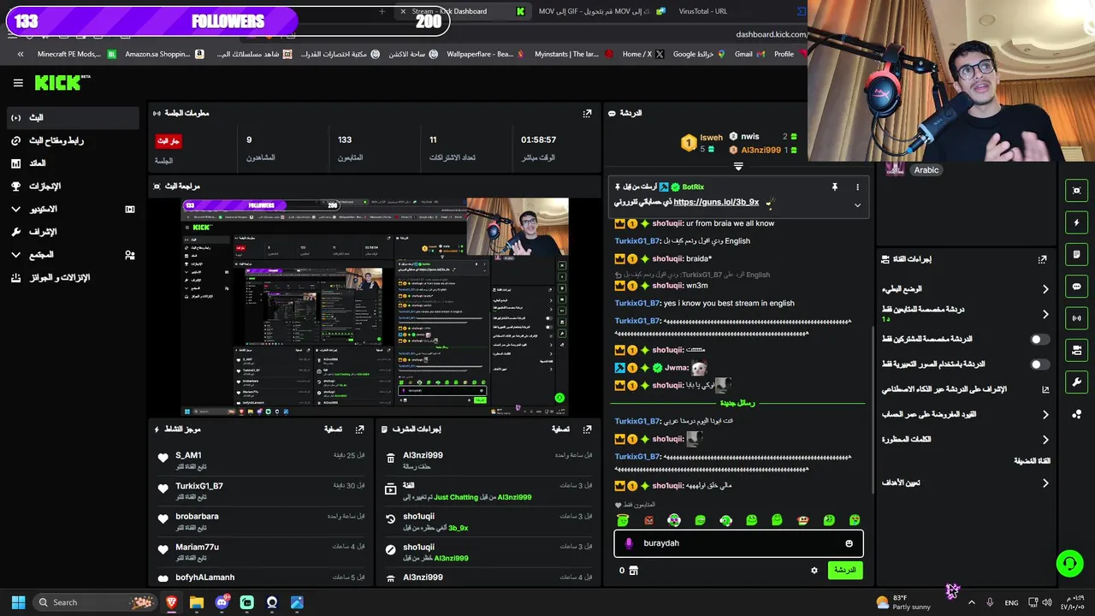This screenshot has width=1095, height=616.
Task: Expand the chat leaderboard arrow below Al3nzi999
Action: [x=738, y=166]
